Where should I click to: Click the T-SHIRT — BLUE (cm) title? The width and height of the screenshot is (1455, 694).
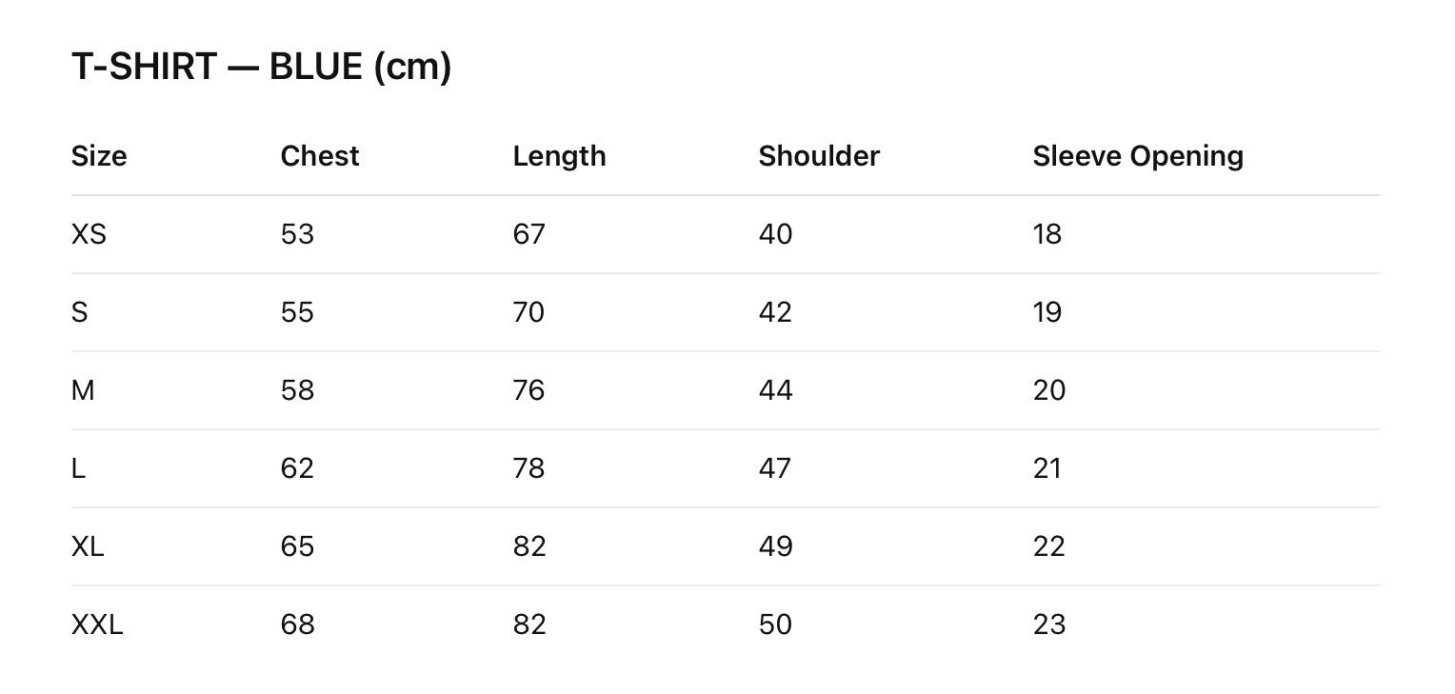point(261,68)
